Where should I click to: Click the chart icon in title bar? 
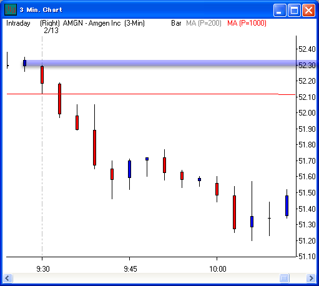[11, 9]
